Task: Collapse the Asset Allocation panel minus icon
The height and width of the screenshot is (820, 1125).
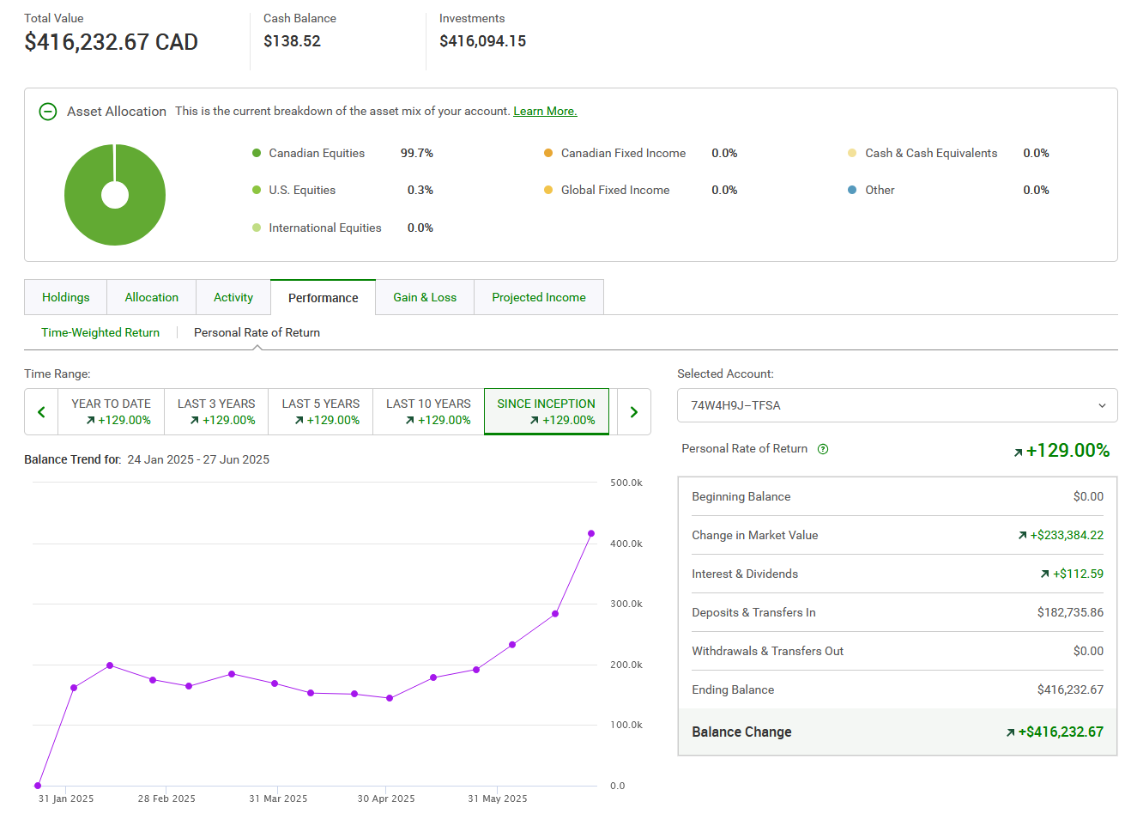Action: point(48,112)
